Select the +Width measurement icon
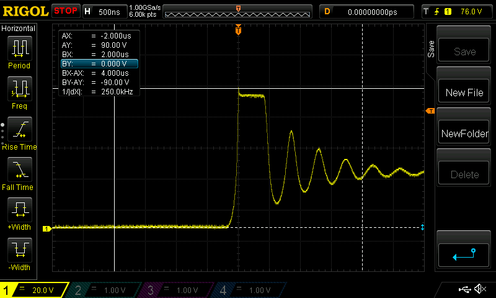Screen dimensions: 496x298 (20, 209)
